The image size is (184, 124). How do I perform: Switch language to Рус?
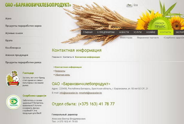pos(129,5)
